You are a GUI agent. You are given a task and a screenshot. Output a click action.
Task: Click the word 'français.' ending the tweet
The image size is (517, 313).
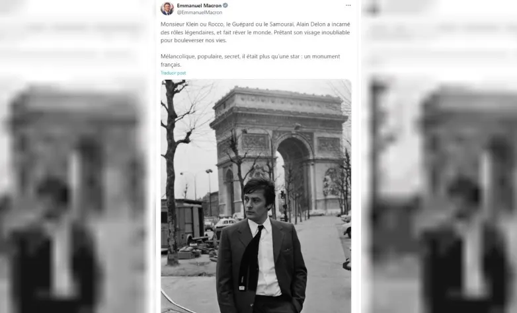point(171,65)
